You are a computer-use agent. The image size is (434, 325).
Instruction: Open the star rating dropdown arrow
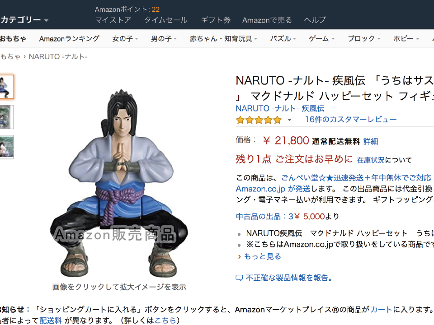289,120
